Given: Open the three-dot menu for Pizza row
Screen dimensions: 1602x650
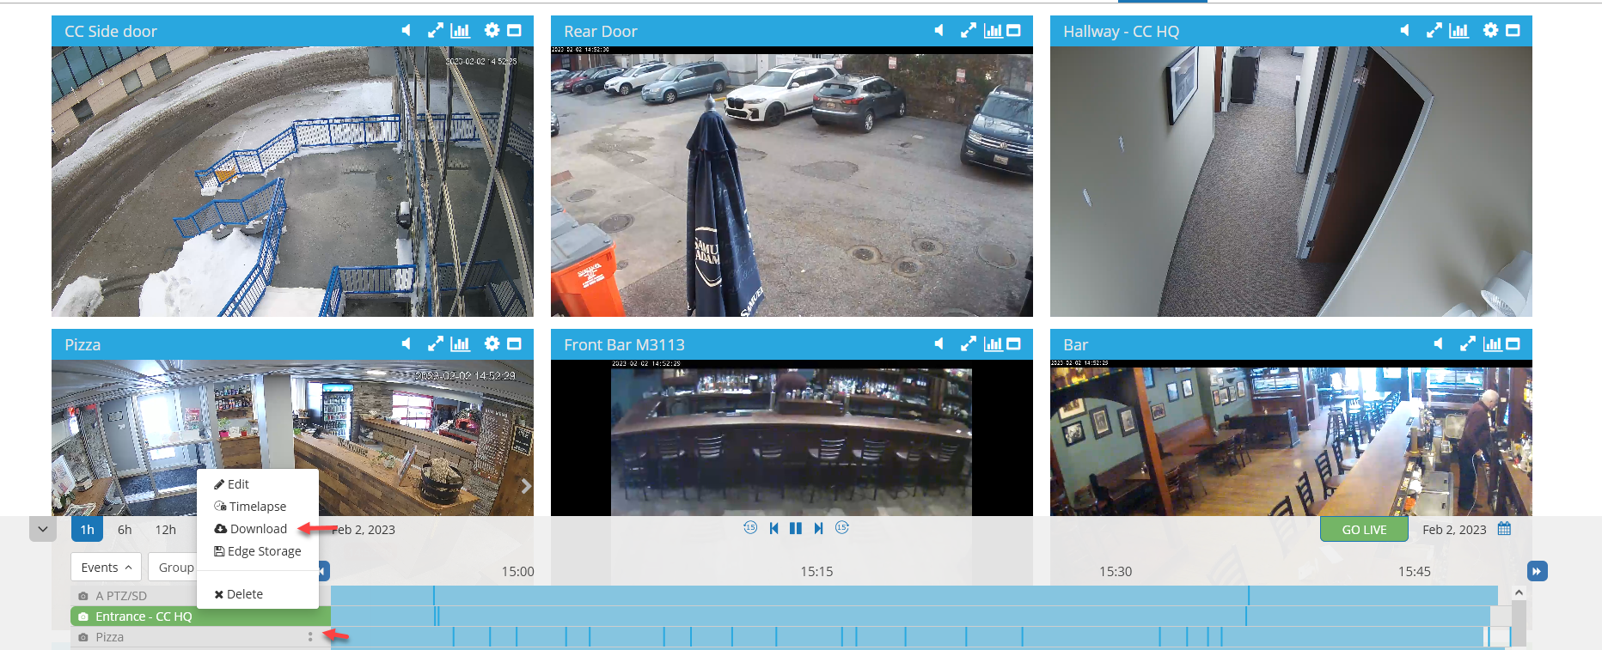Looking at the screenshot, I should [310, 637].
